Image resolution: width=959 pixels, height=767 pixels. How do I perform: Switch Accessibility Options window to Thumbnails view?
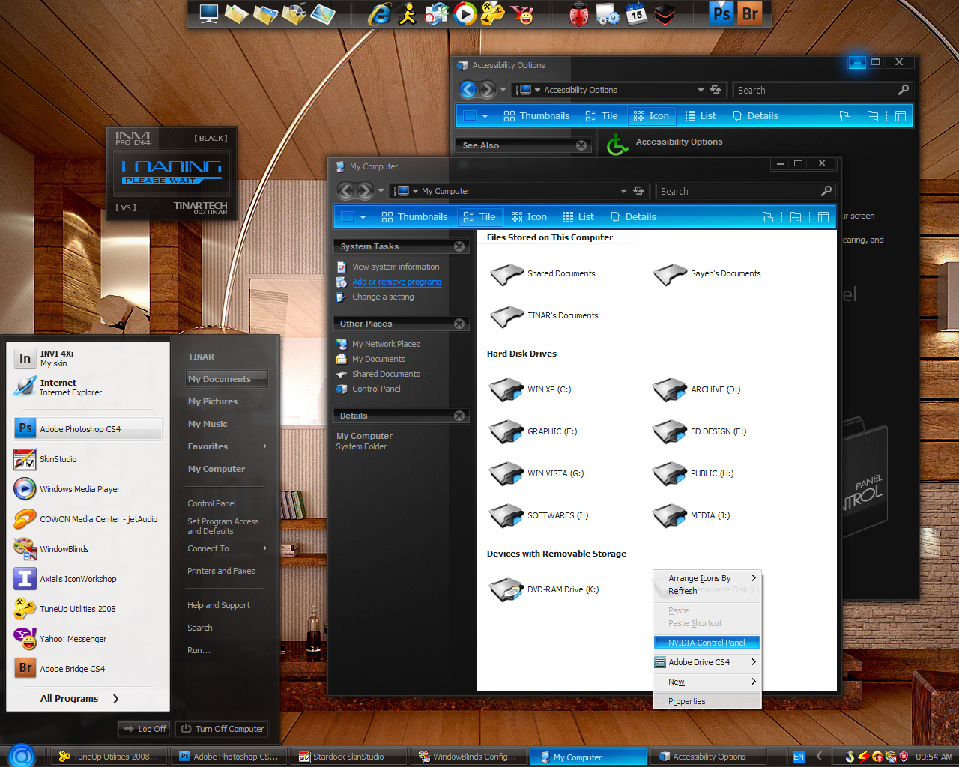[536, 116]
